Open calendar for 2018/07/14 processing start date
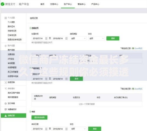The image size is (147, 131). (46, 38)
